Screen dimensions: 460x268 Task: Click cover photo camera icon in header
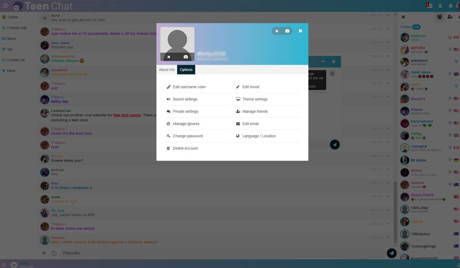click(x=287, y=31)
